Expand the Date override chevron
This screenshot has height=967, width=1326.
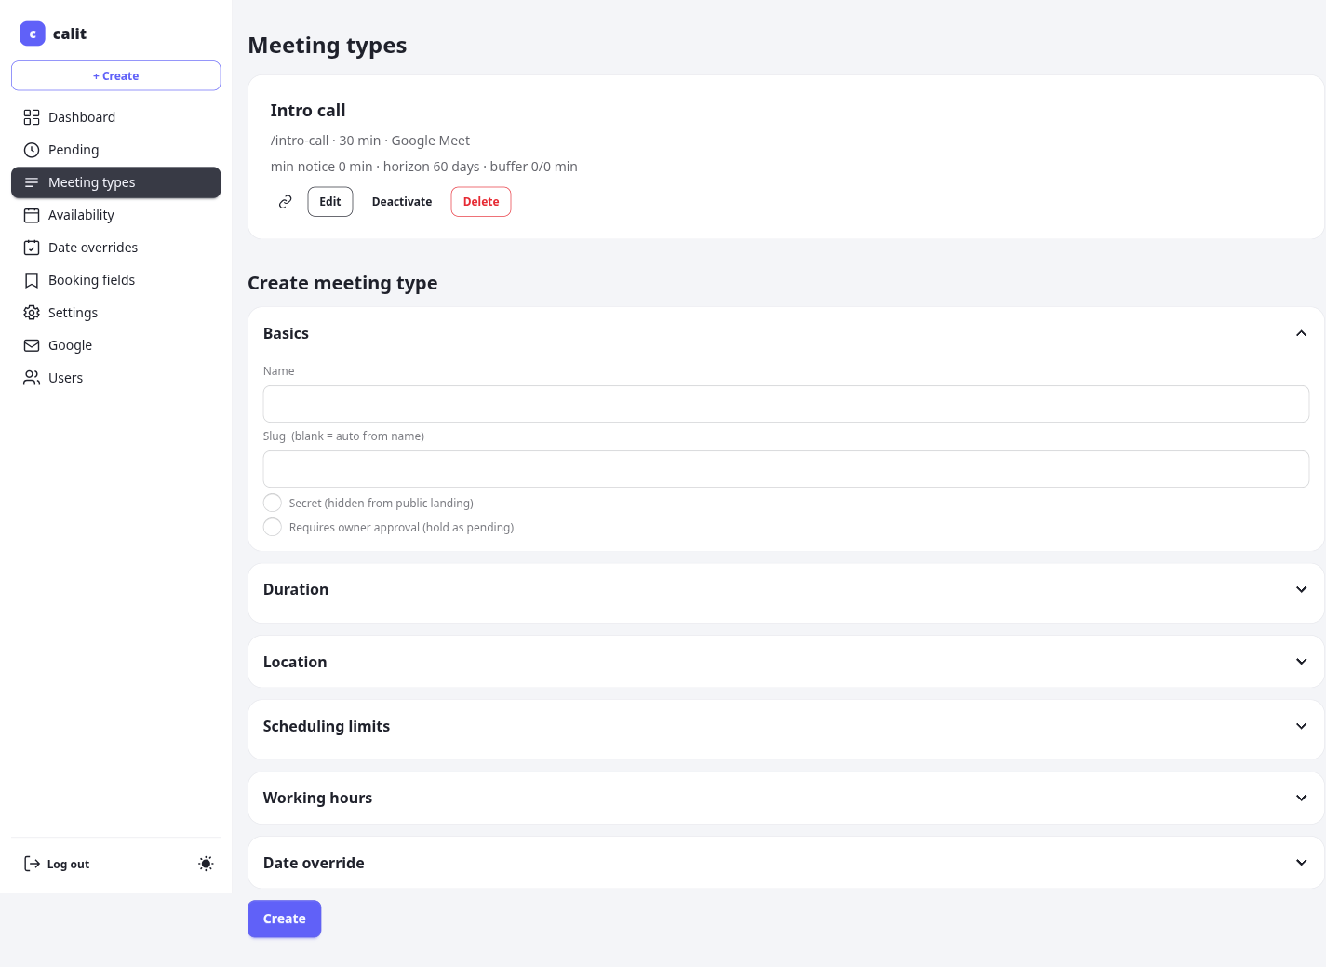1302,863
